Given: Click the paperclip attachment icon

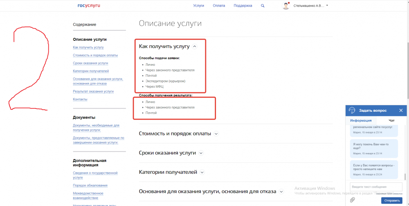Looking at the screenshot, I should [x=352, y=200].
